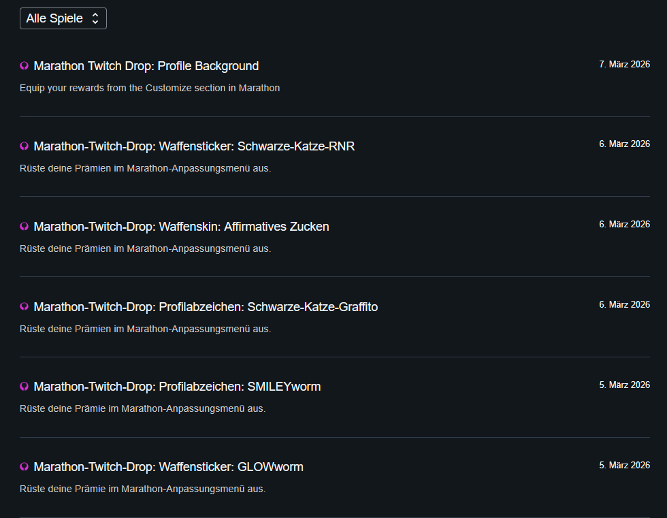Select the Profilabzeichen: SMILEYworm title

pos(177,387)
